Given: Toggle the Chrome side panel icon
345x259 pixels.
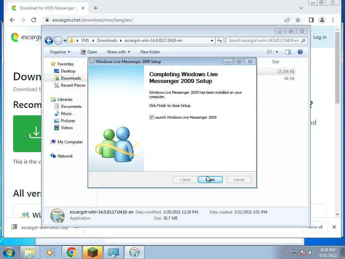Looking at the screenshot, I should (311, 20).
